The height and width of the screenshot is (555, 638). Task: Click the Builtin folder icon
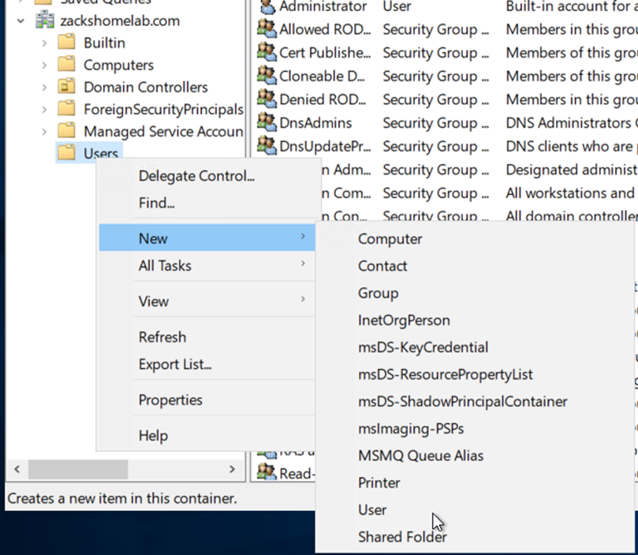click(66, 43)
